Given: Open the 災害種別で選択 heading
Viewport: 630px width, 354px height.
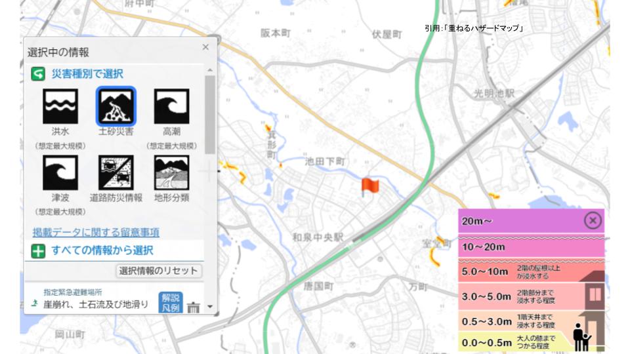Looking at the screenshot, I should pos(87,74).
